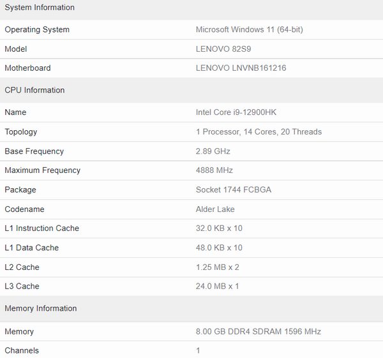Click the Topology row label
This screenshot has width=383, height=358.
(x=21, y=132)
